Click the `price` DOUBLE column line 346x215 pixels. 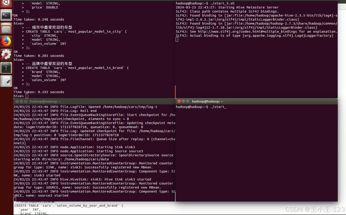40,8
